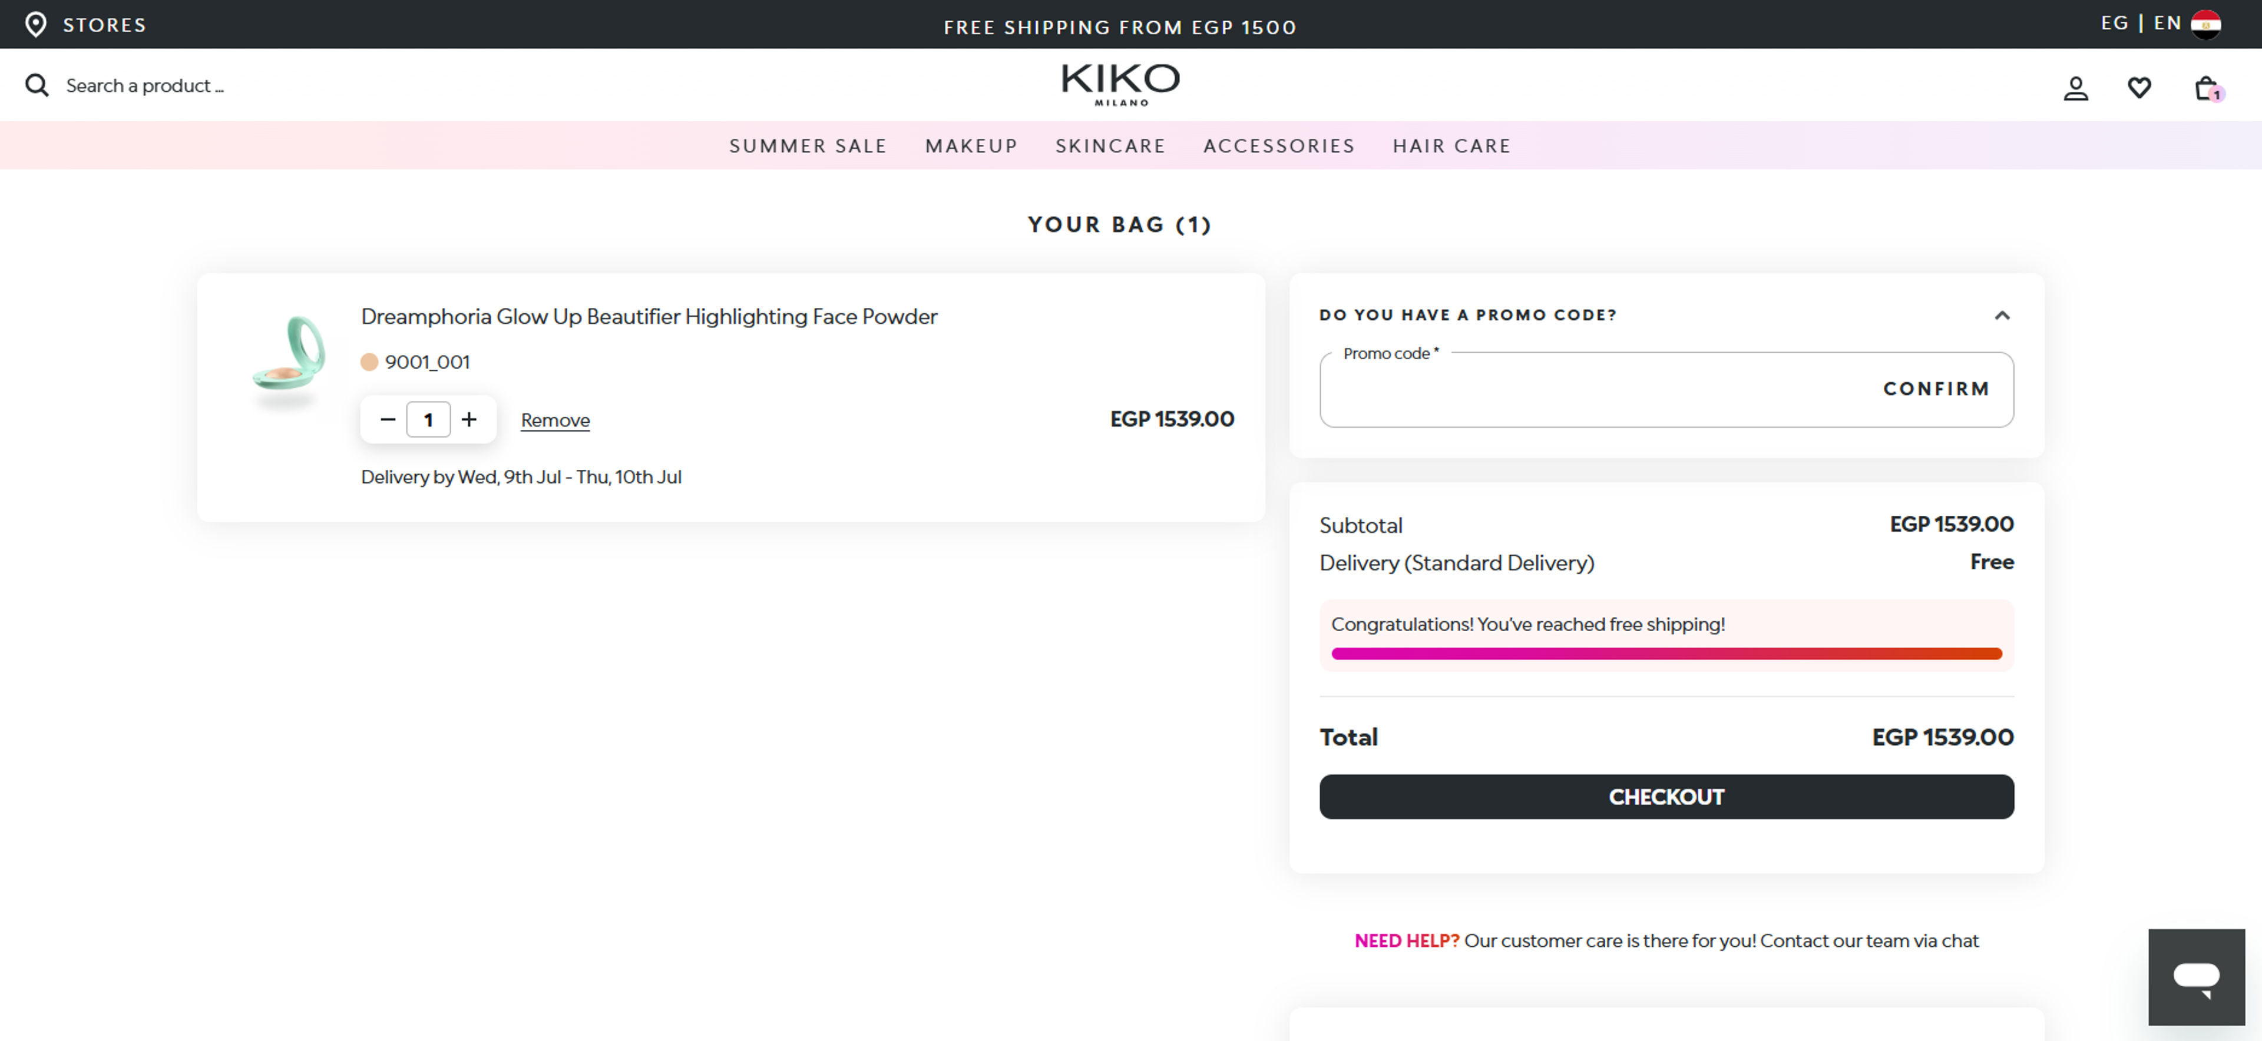Open the wishlist heart icon
This screenshot has height=1041, width=2262.
pos(2139,88)
